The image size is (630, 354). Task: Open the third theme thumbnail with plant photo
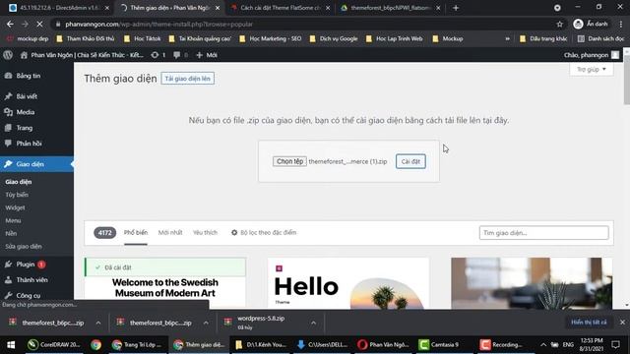coord(532,282)
